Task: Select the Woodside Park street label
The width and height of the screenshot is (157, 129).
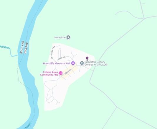Action: click(x=53, y=53)
